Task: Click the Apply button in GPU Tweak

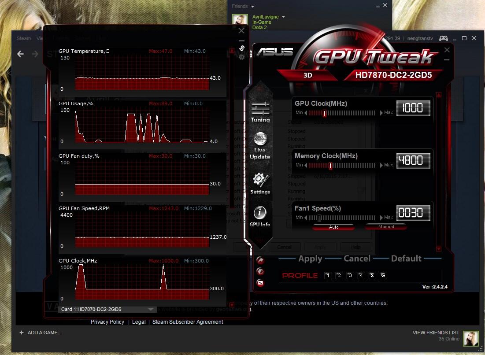Action: pyautogui.click(x=310, y=259)
